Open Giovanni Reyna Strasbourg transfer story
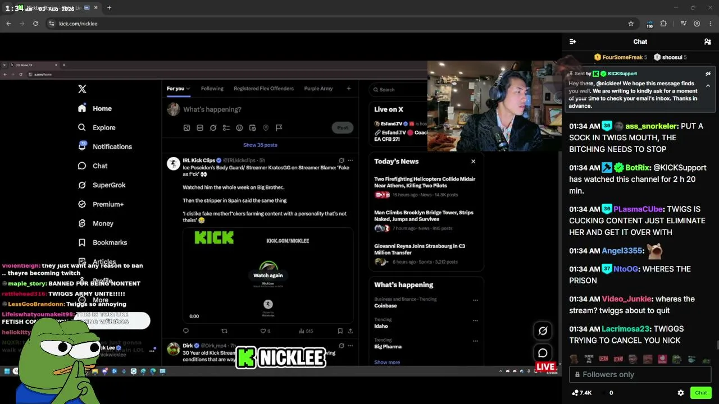 click(x=425, y=254)
